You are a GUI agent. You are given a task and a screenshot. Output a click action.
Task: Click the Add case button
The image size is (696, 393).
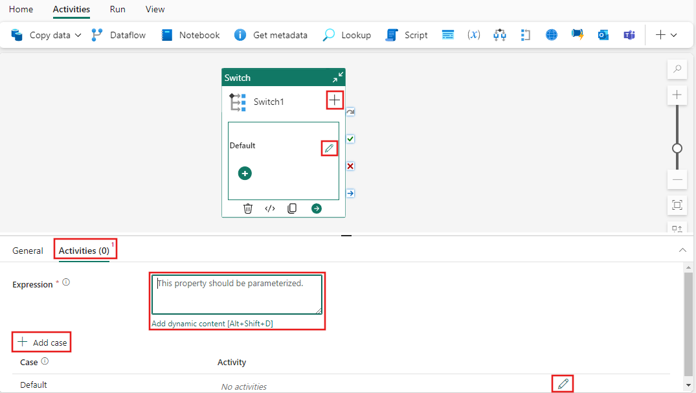tap(41, 341)
